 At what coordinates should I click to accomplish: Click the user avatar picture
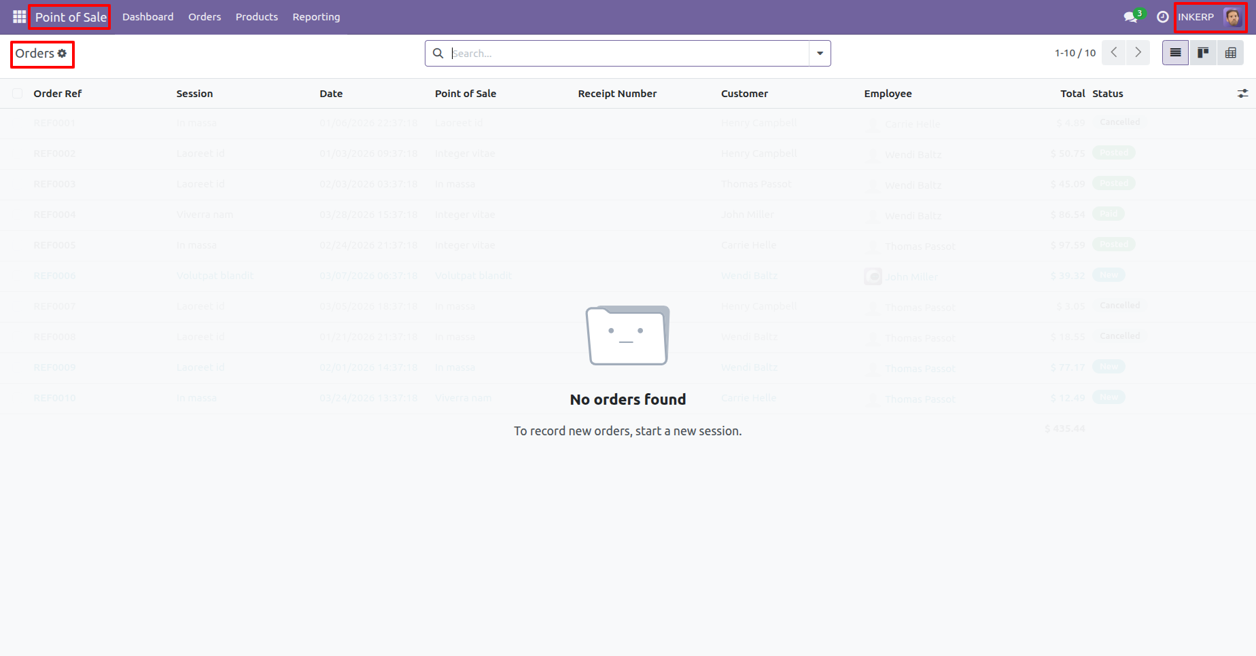[1232, 17]
